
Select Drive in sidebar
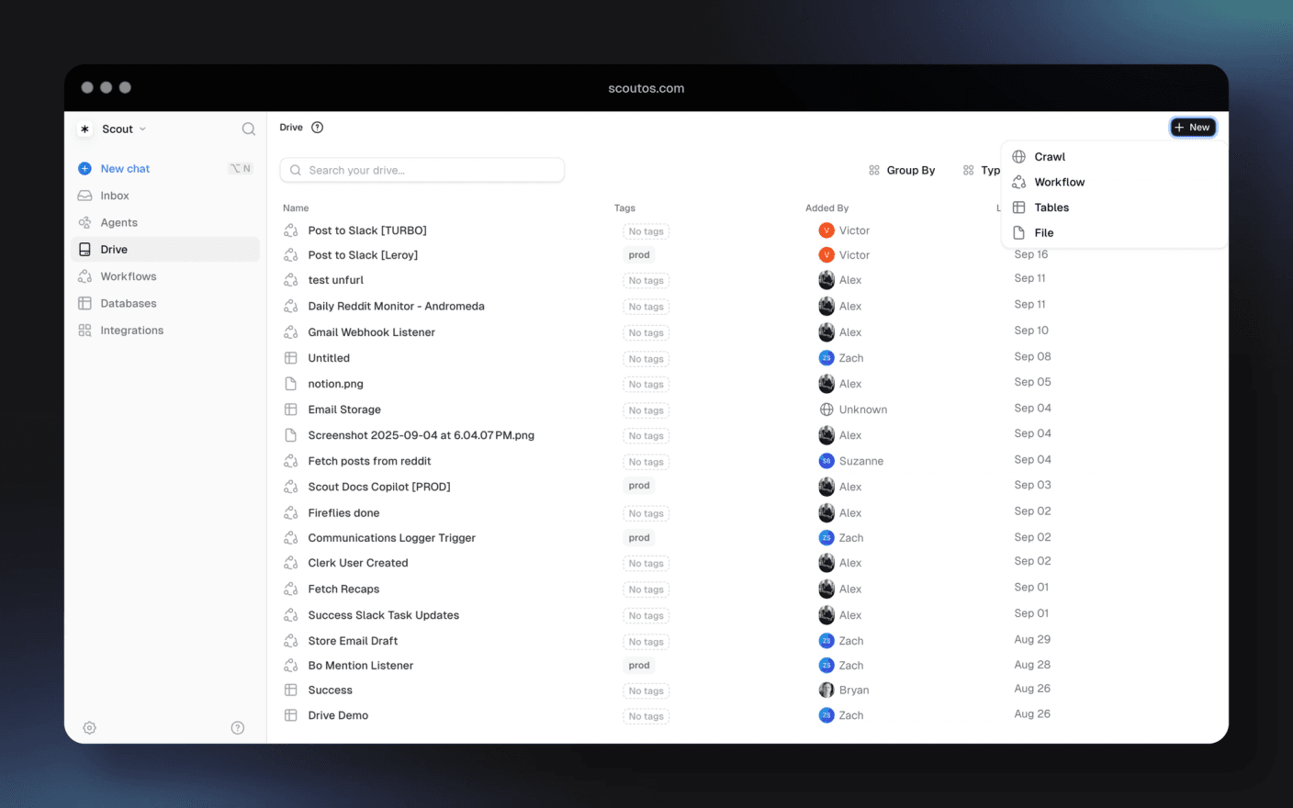tap(165, 250)
